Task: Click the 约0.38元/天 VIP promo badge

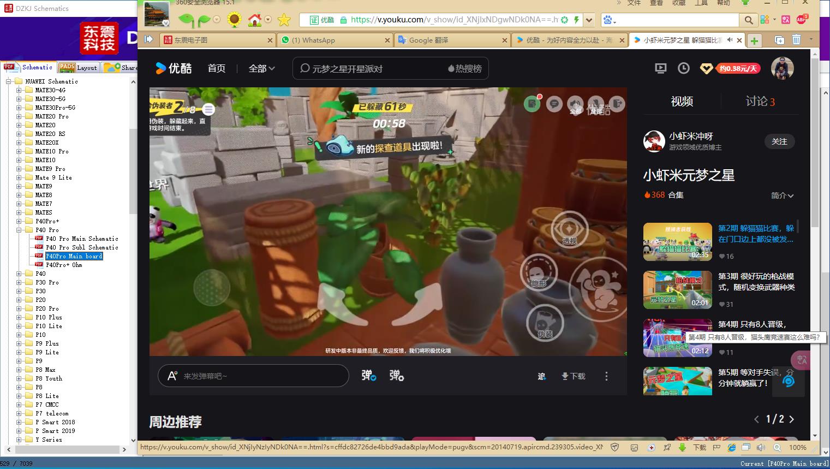Action: [x=738, y=68]
